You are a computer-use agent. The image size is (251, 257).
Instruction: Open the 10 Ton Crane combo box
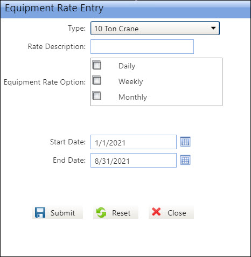(155, 28)
